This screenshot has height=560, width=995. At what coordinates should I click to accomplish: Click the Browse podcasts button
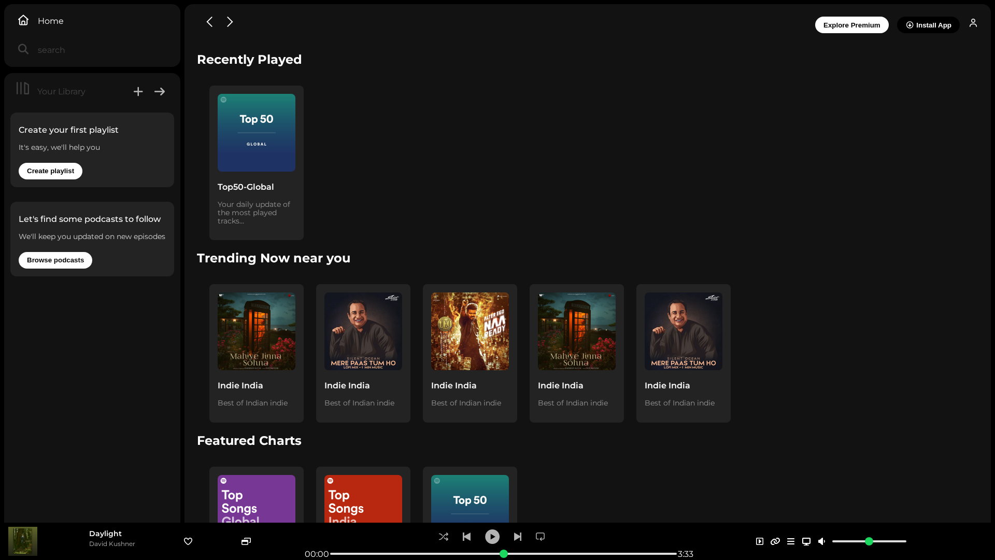pyautogui.click(x=55, y=260)
